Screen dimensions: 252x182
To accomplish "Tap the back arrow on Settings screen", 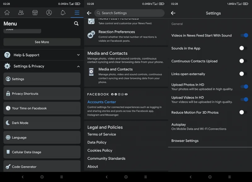I will click(173, 13).
